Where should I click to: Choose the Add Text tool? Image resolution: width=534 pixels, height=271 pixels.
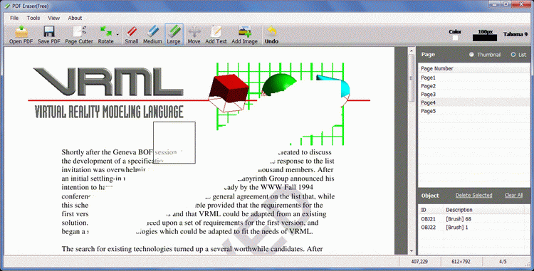216,35
